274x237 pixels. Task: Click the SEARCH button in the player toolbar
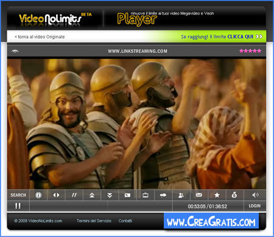[18, 195]
